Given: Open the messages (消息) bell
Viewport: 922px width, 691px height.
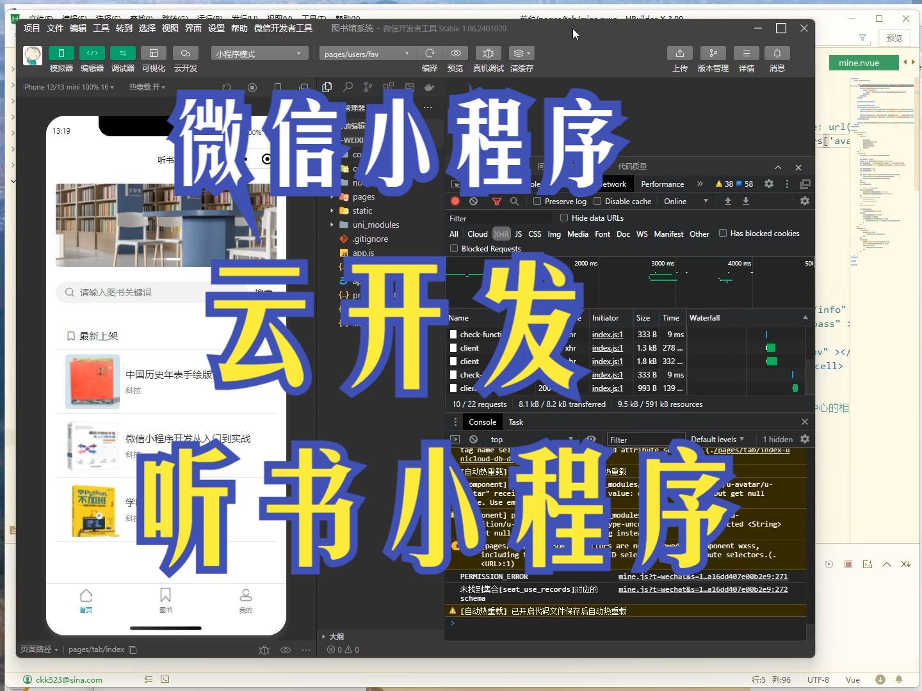Looking at the screenshot, I should point(777,53).
